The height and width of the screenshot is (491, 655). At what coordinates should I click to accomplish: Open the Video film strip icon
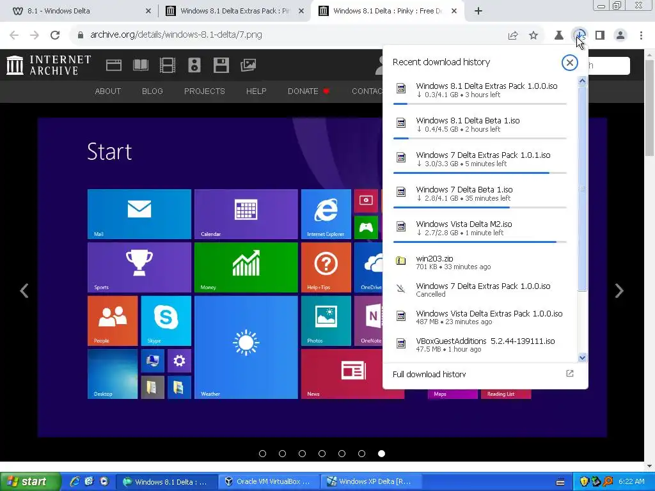coord(167,65)
